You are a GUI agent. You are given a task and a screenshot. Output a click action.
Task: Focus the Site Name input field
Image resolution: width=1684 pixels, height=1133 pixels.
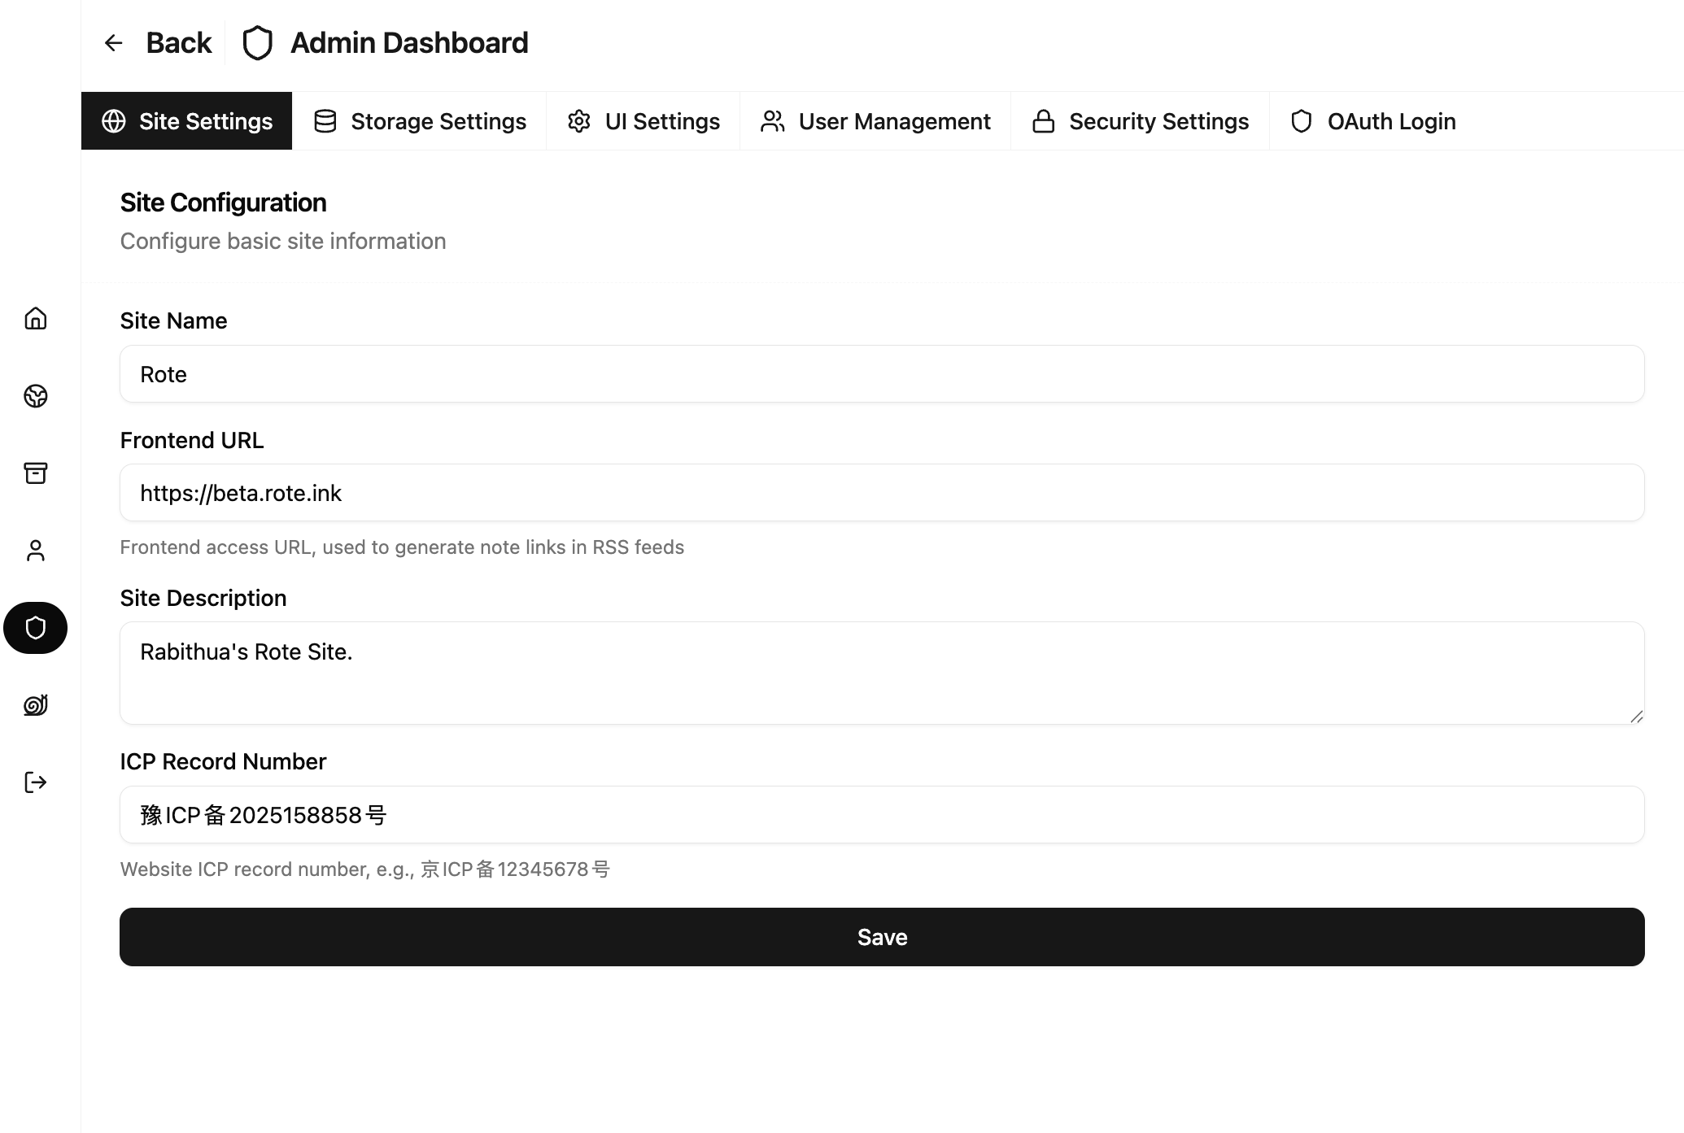pos(882,374)
